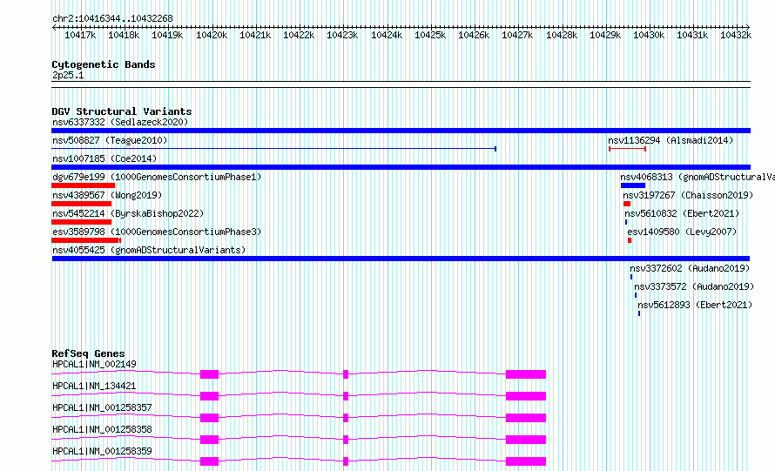The image size is (775, 471).
Task: Select the 10420k ruler position
Action: pos(212,35)
